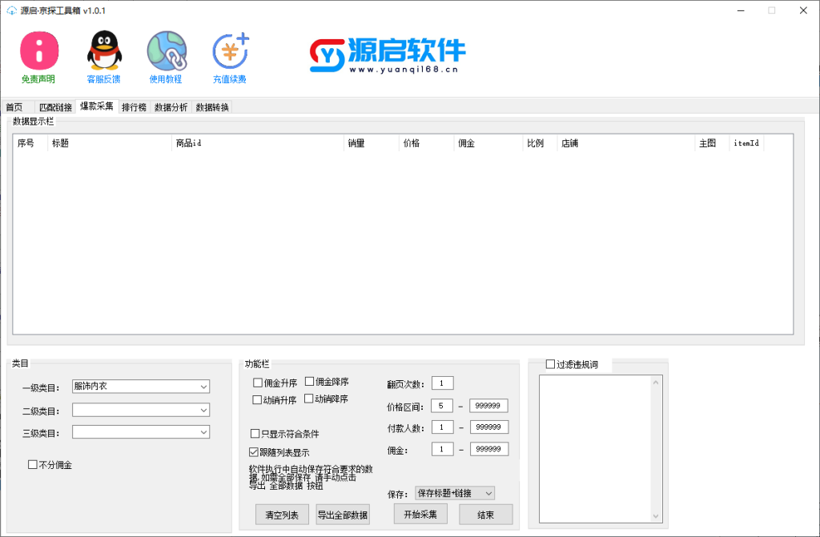Open the 使用教程 globe tutorial icon
The height and width of the screenshot is (537, 820).
(166, 51)
